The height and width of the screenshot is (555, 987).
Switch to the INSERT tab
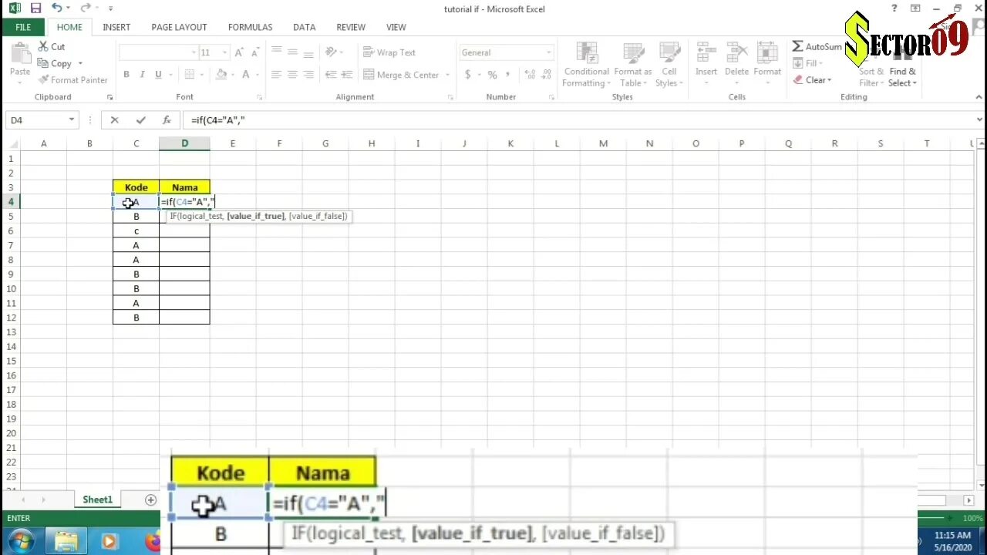tap(116, 27)
